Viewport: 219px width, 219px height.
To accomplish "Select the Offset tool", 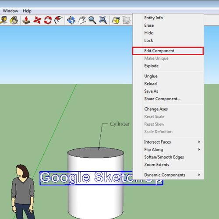I will click(x=58, y=20).
